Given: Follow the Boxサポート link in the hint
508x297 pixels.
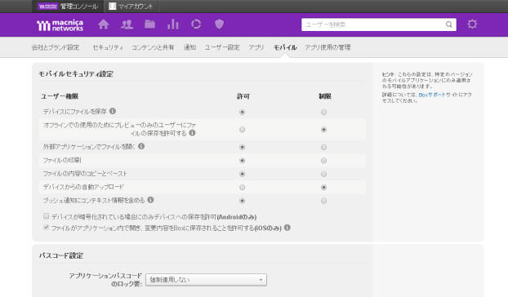Looking at the screenshot, I should [432, 95].
